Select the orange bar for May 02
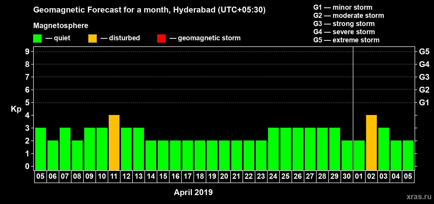434x204 pixels. click(371, 143)
